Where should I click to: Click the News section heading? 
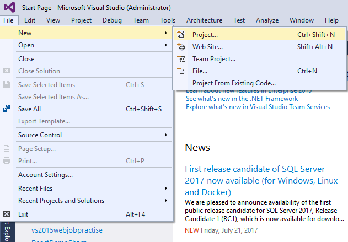(x=197, y=148)
